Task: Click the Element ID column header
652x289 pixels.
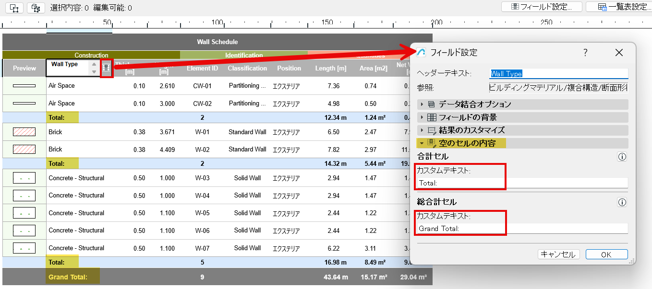Action: click(x=202, y=68)
